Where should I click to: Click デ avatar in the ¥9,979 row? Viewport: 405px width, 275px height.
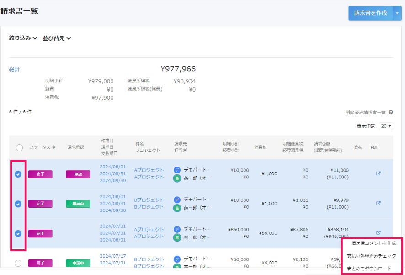177,200
